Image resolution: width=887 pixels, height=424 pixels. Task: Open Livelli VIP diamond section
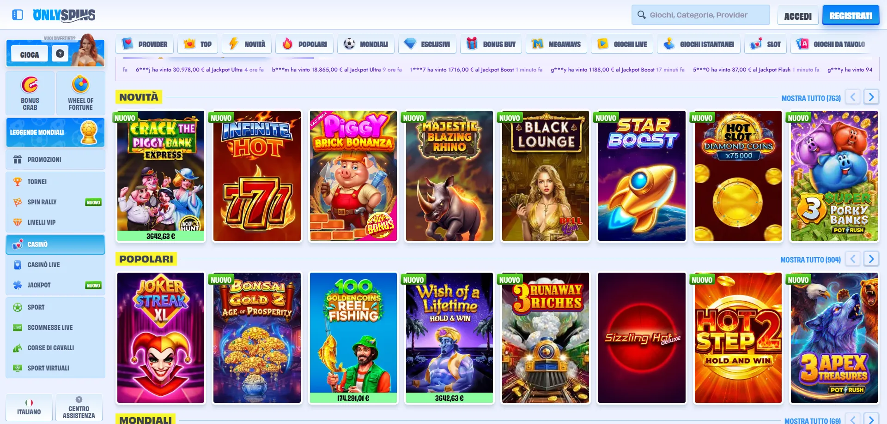(x=55, y=222)
